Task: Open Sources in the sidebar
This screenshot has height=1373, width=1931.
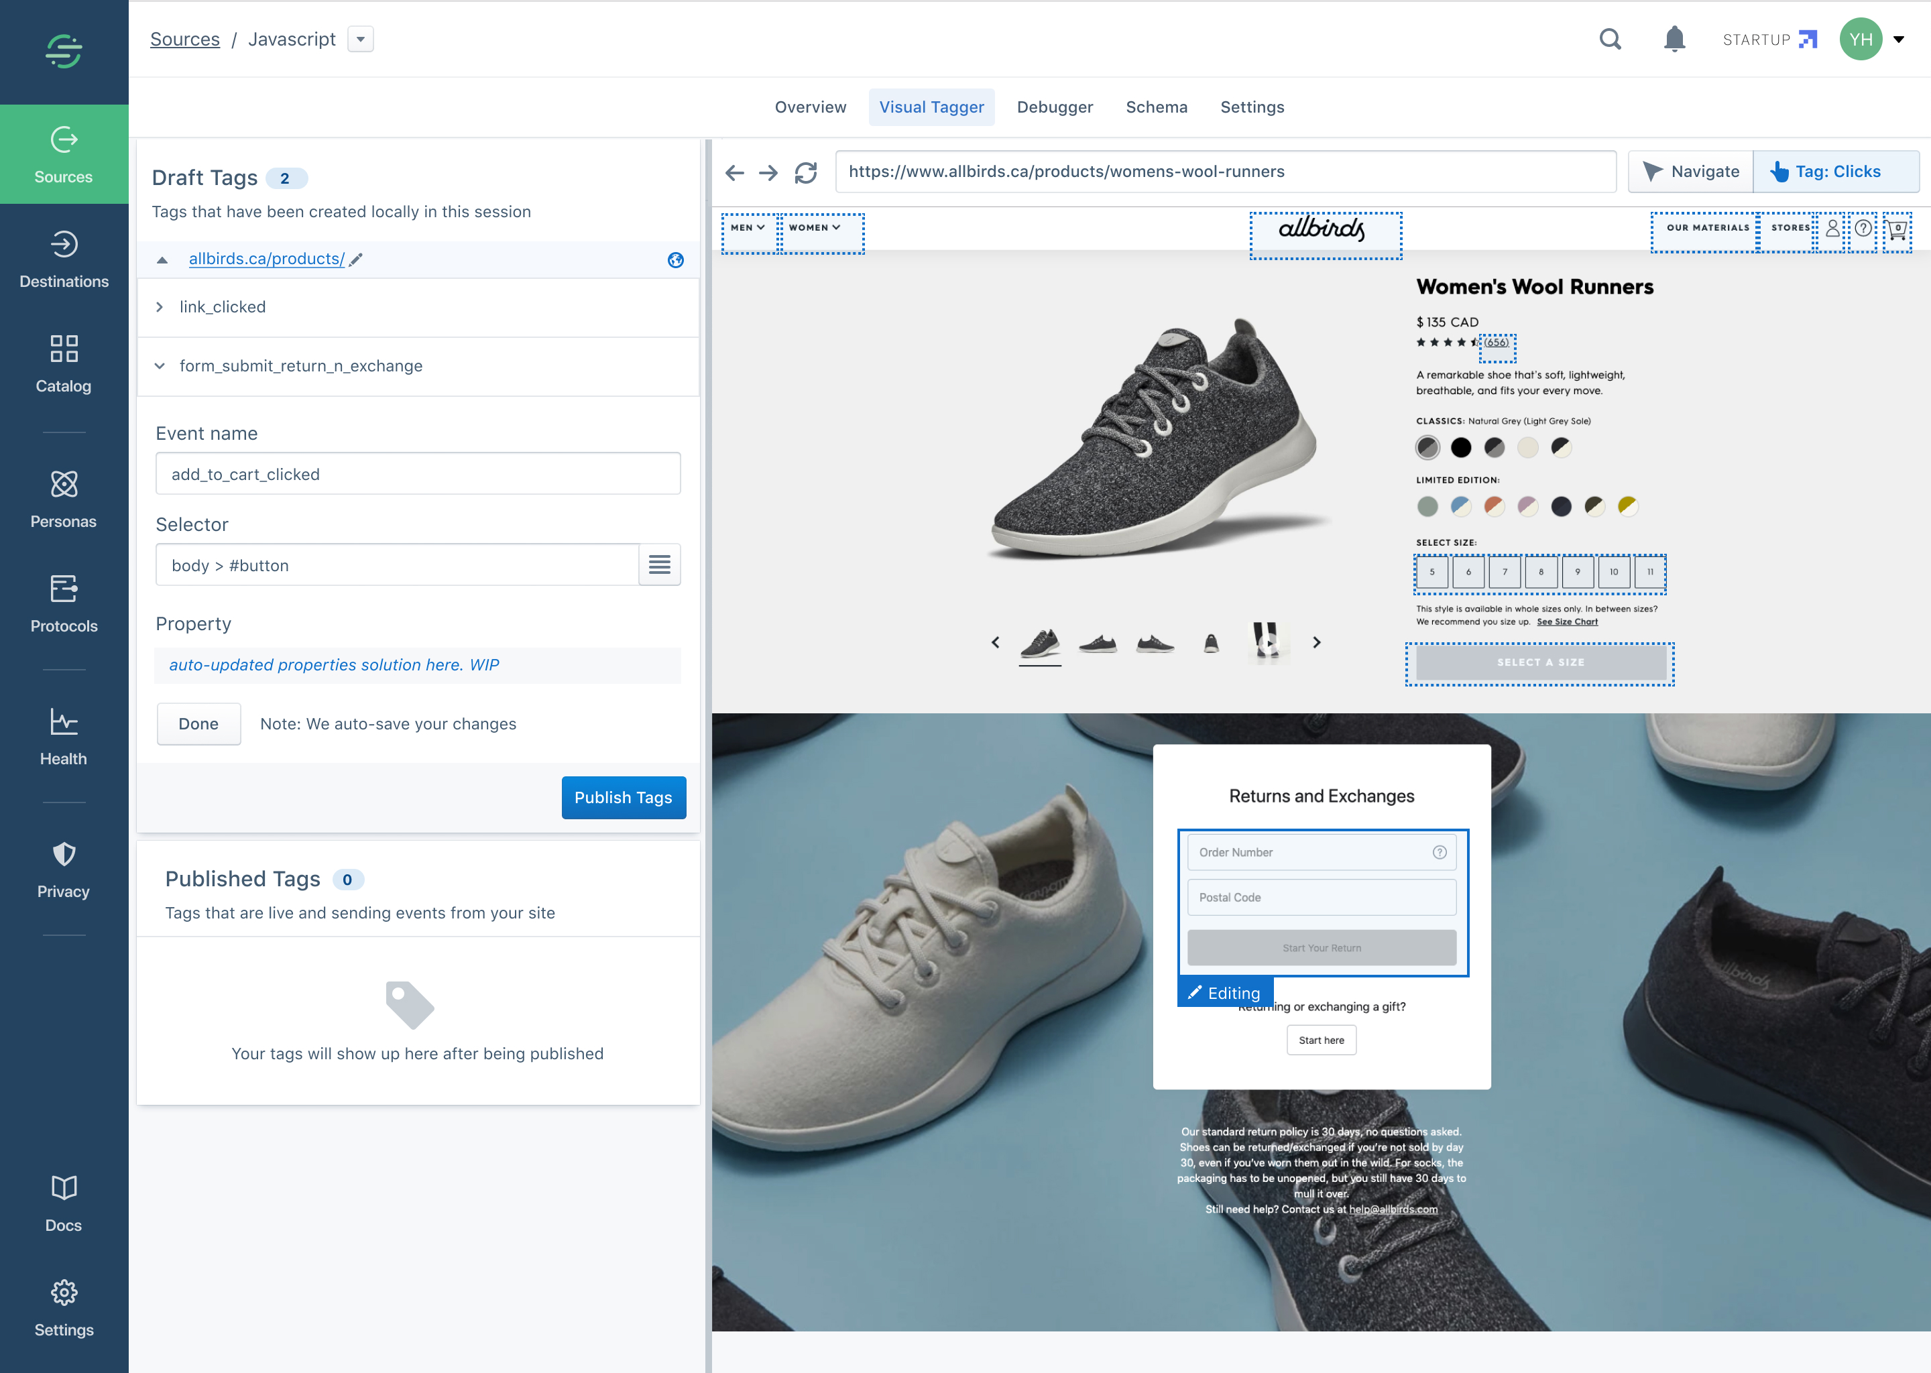Action: coord(64,155)
